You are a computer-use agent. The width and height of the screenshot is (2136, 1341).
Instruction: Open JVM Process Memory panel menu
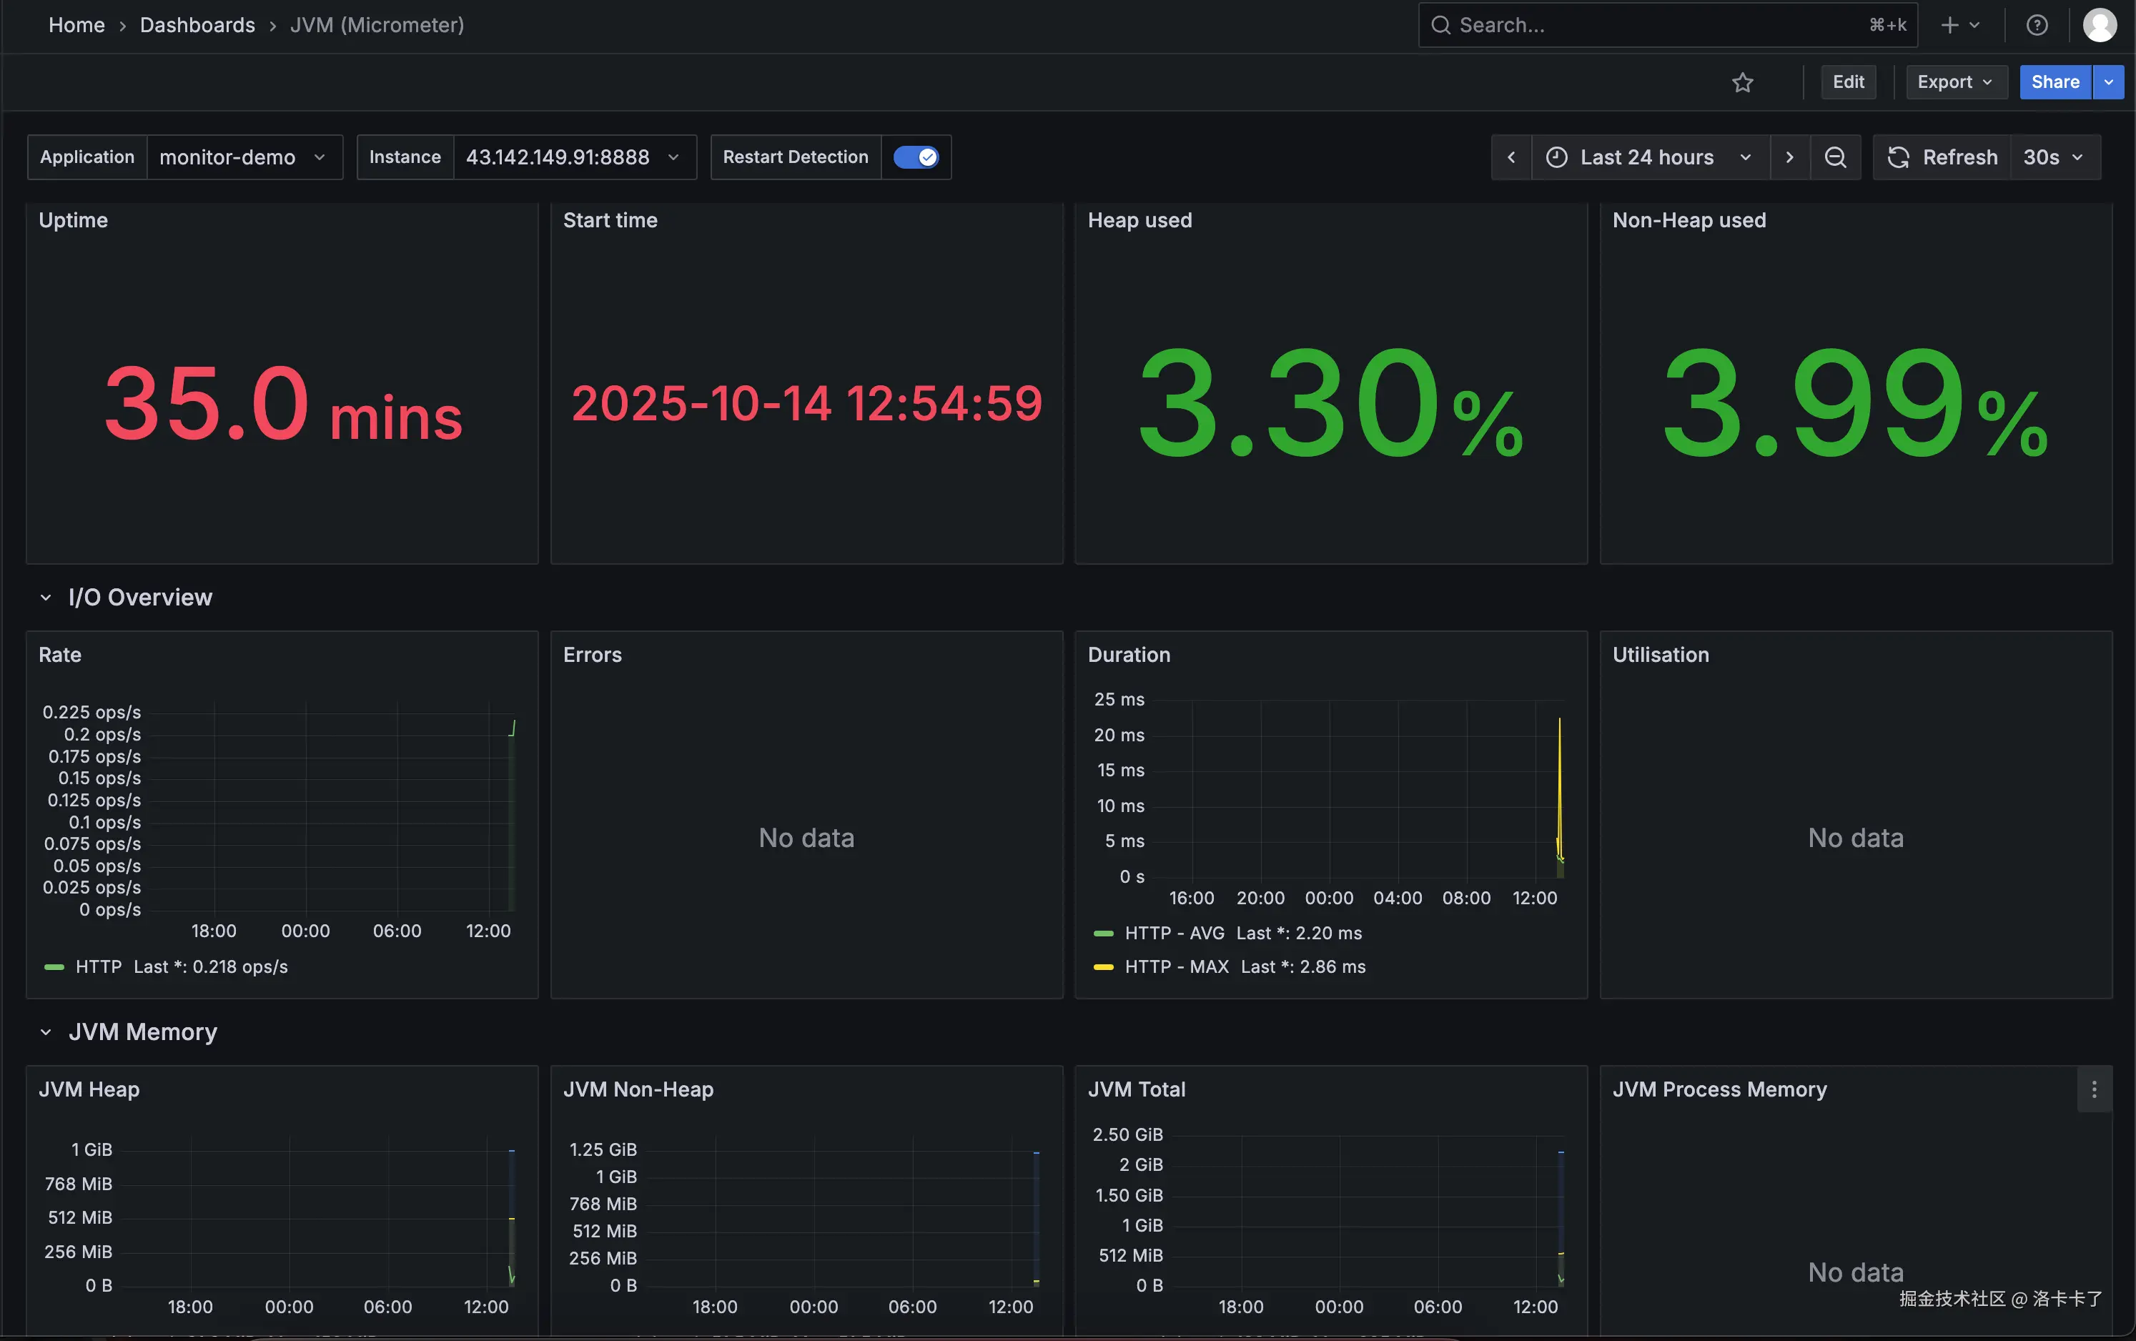[x=2093, y=1089]
